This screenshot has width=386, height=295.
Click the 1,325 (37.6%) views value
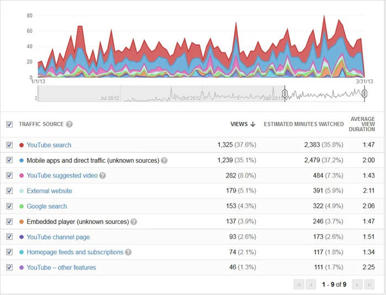coord(237,145)
